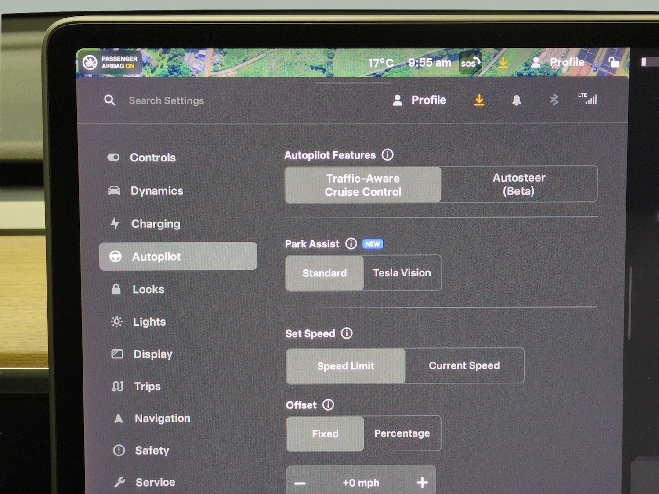Select the Autopilot menu item
Screen dimensions: 659x494
click(x=178, y=256)
